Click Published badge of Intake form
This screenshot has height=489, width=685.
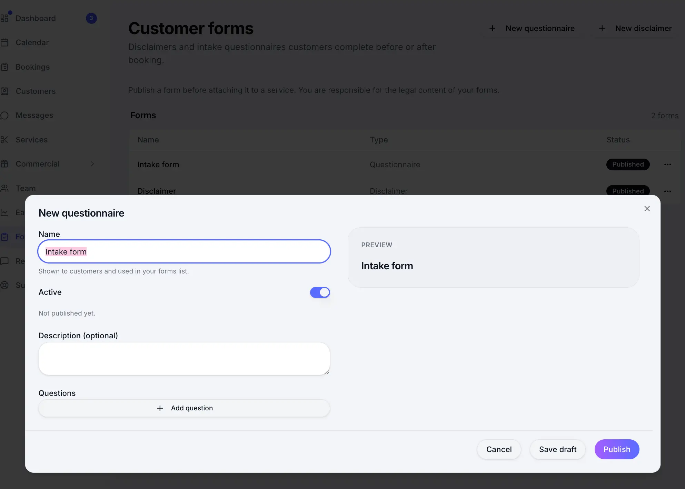click(628, 164)
